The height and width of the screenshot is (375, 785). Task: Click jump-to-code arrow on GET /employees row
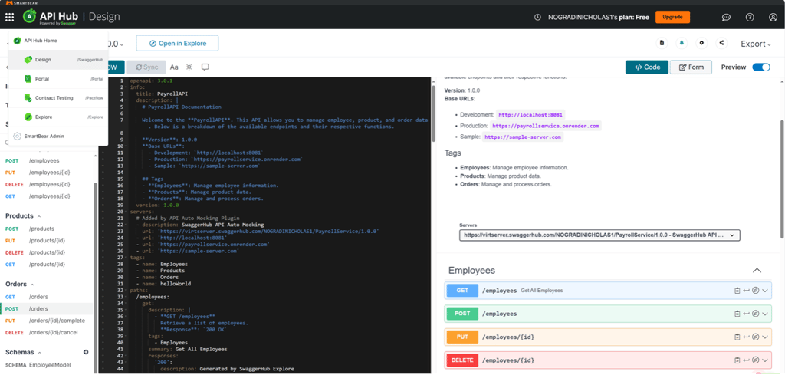(x=746, y=291)
